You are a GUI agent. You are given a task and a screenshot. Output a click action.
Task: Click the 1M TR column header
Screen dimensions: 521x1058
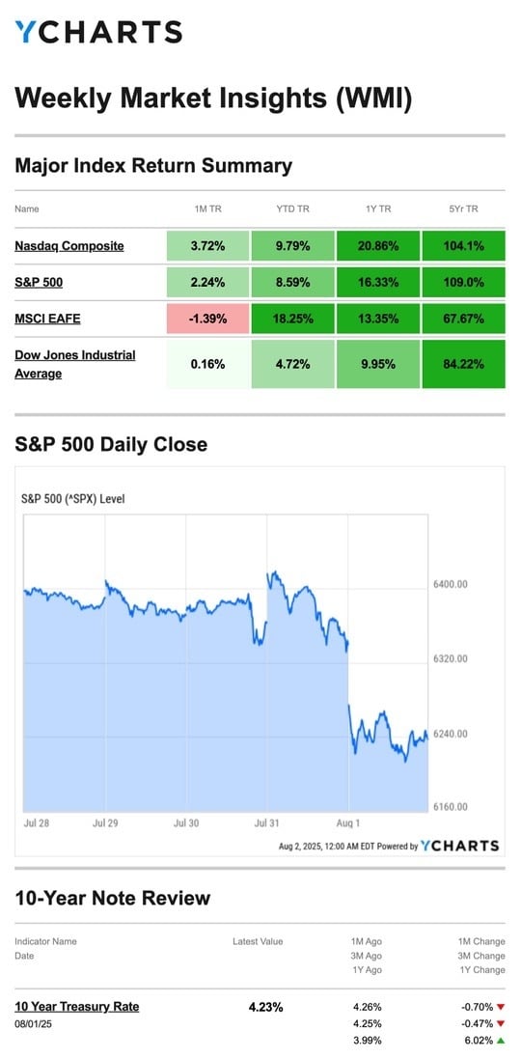[207, 209]
